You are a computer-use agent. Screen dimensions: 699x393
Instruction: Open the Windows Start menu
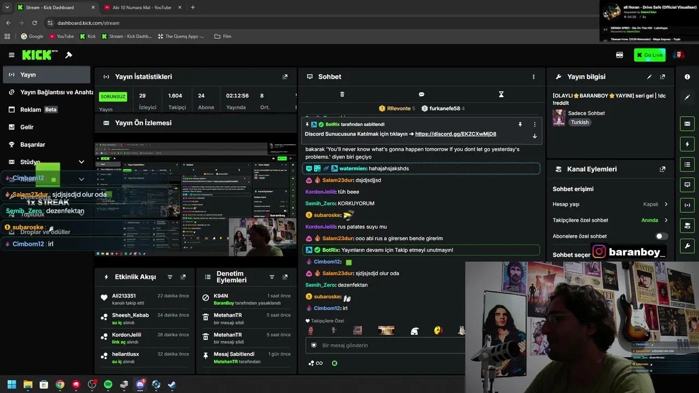pyautogui.click(x=11, y=384)
